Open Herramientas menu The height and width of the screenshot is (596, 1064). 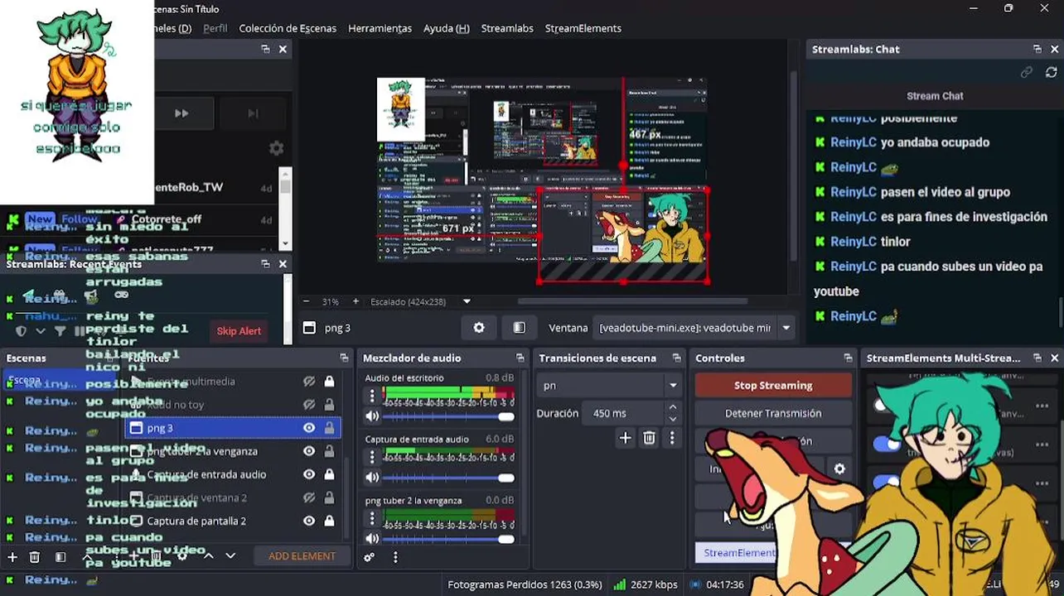pyautogui.click(x=380, y=28)
